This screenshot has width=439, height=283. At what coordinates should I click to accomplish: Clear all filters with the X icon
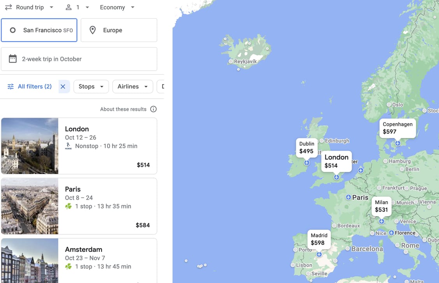coord(63,87)
